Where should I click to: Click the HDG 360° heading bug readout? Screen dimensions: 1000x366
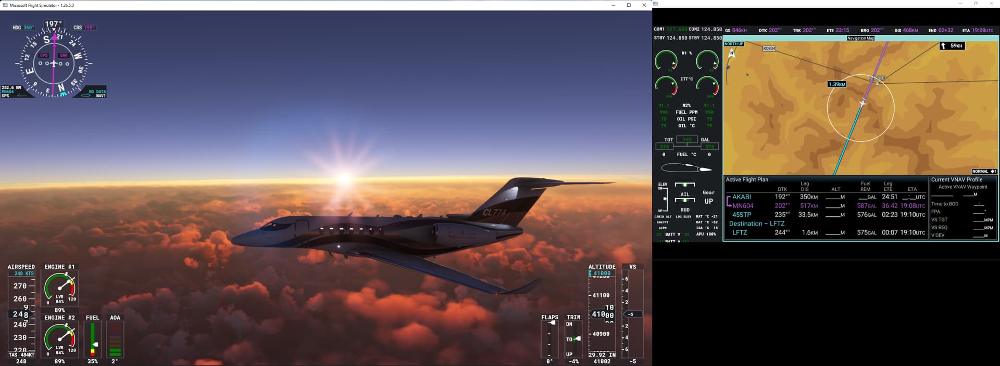(x=23, y=28)
